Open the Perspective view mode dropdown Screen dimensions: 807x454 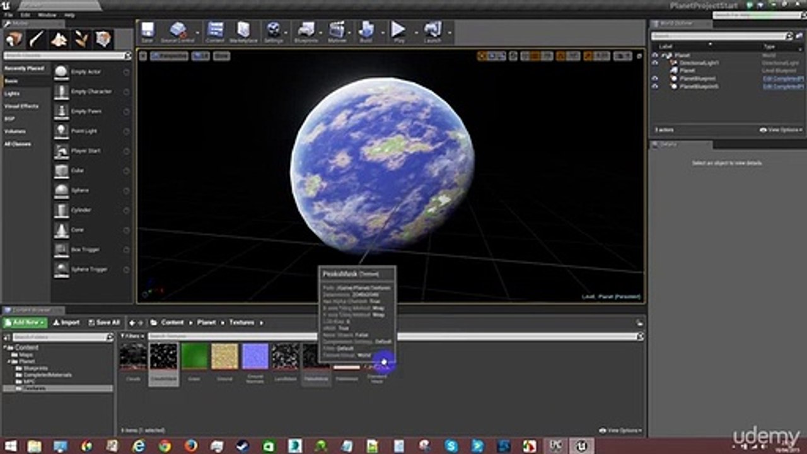(x=169, y=56)
